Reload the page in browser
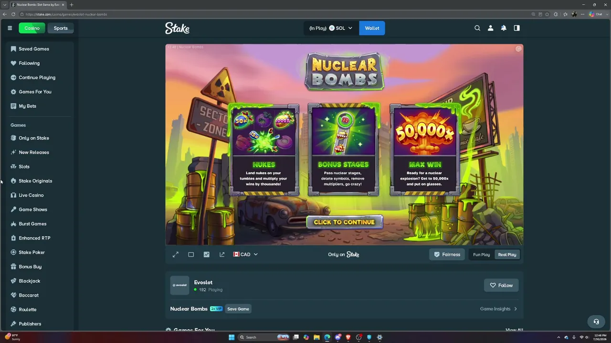This screenshot has width=611, height=343. coord(13,14)
